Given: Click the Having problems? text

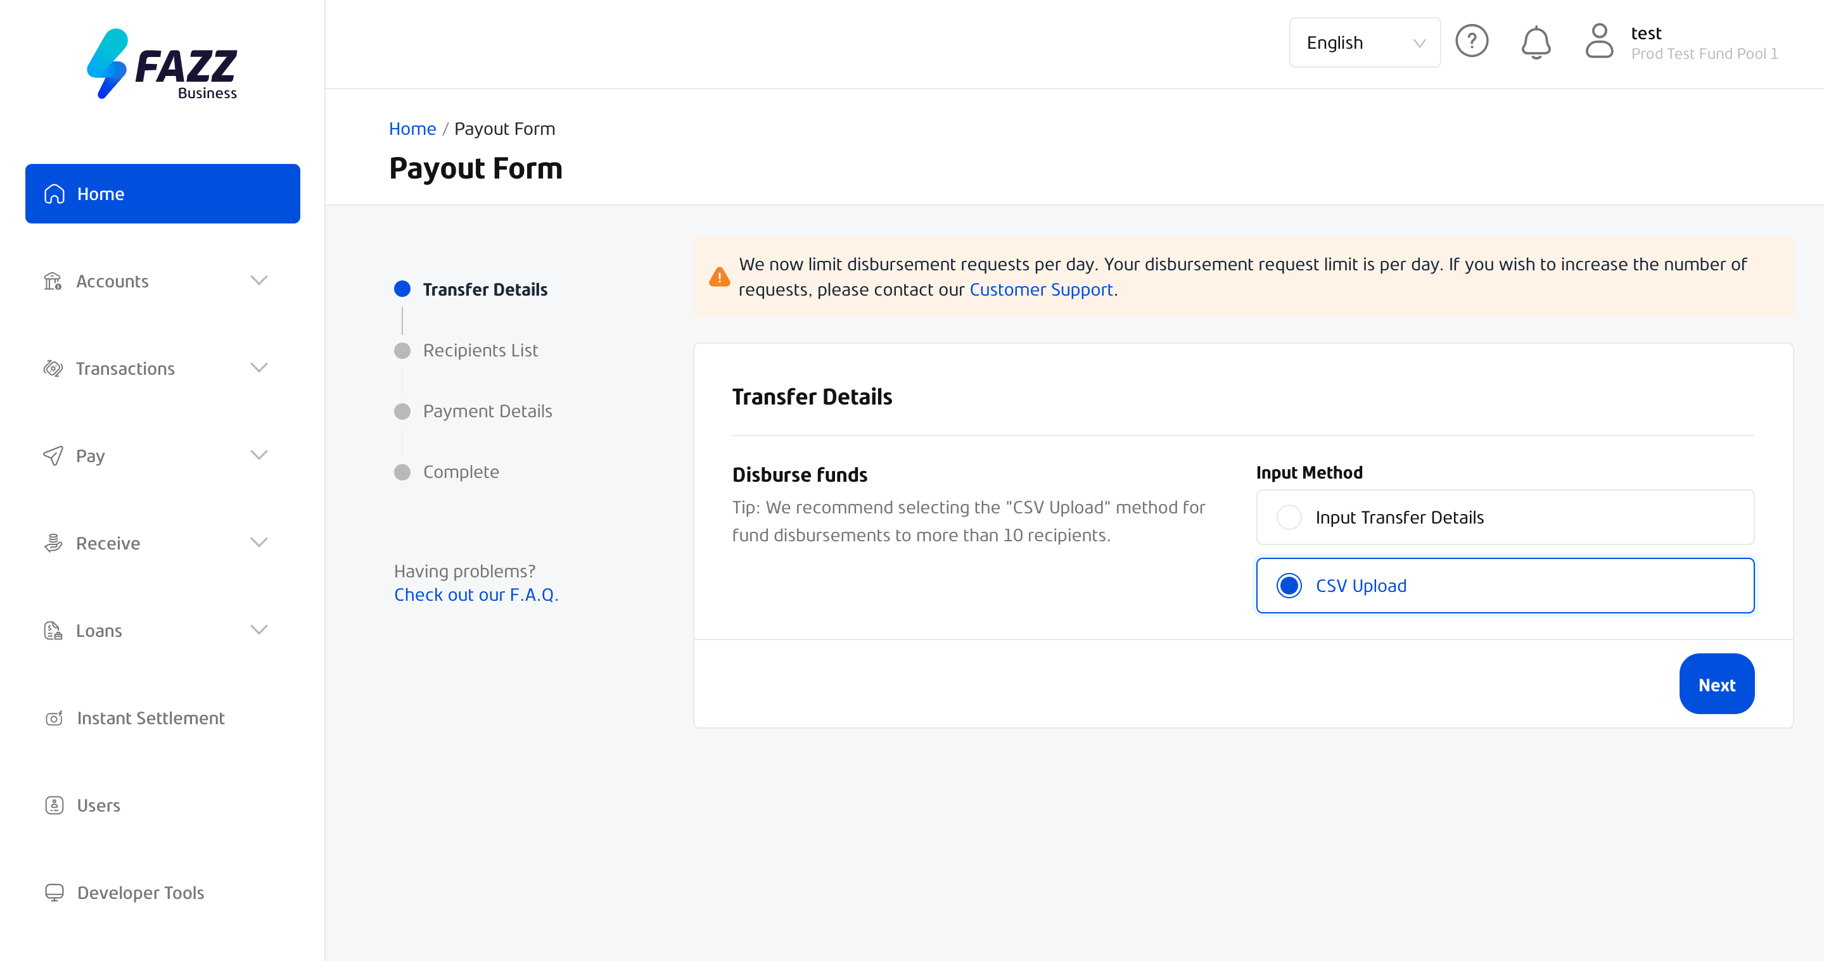Looking at the screenshot, I should 464,571.
